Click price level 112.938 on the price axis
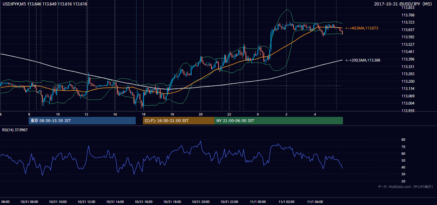Image resolution: width=437 pixels, height=205 pixels. (x=408, y=111)
